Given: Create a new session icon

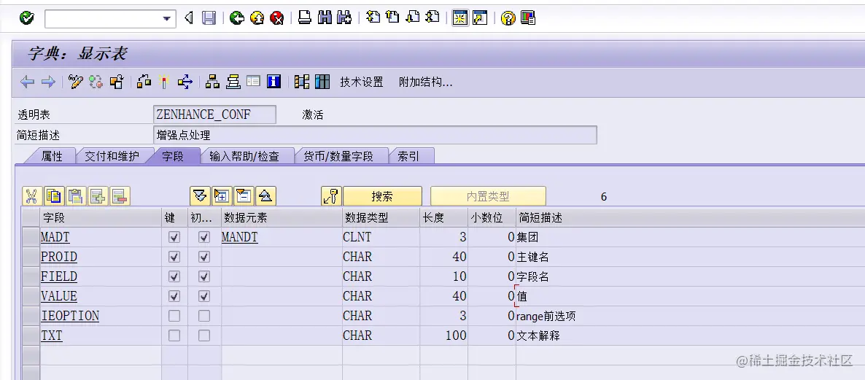Looking at the screenshot, I should (x=460, y=18).
